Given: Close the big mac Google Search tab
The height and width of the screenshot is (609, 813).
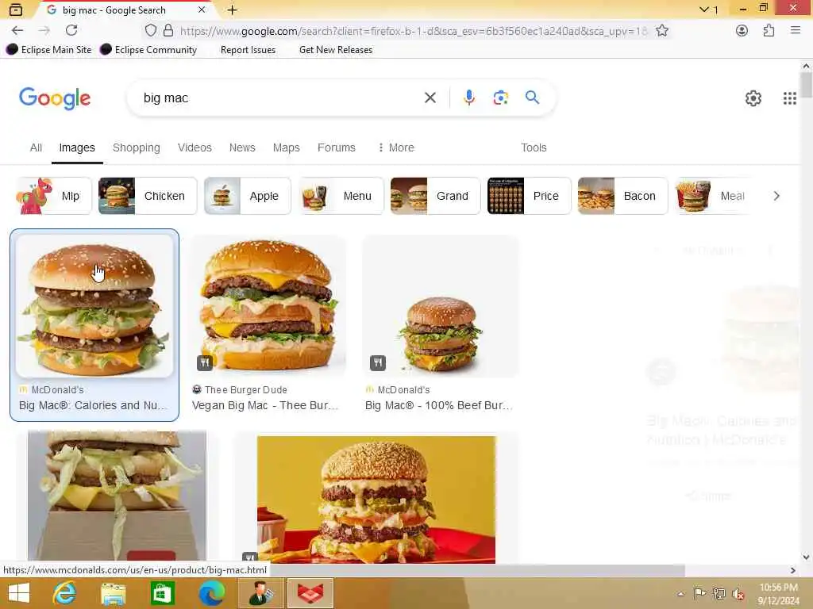Looking at the screenshot, I should 202,10.
